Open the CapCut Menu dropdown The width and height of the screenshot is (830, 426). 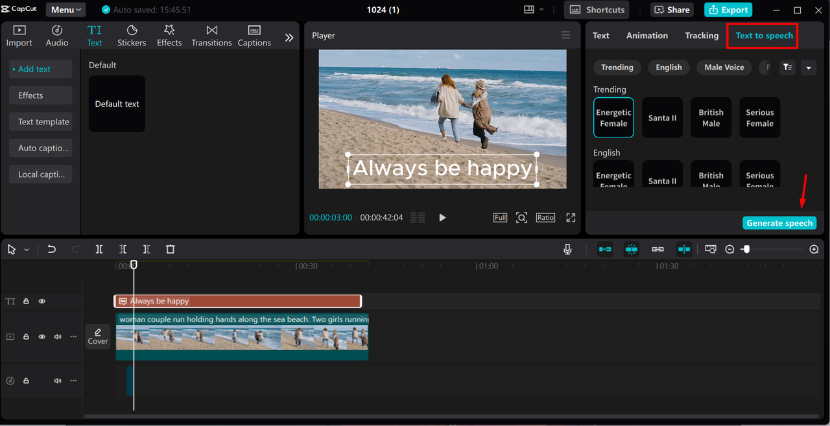65,10
